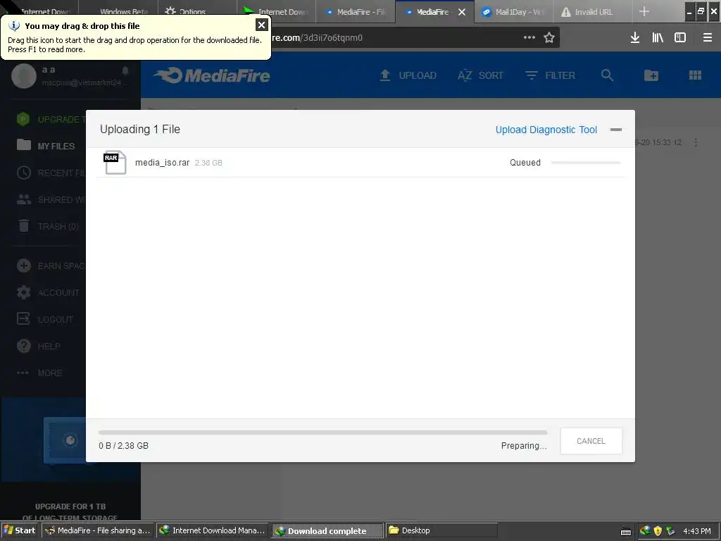
Task: Click the MediaFire logo
Action: coord(211,75)
